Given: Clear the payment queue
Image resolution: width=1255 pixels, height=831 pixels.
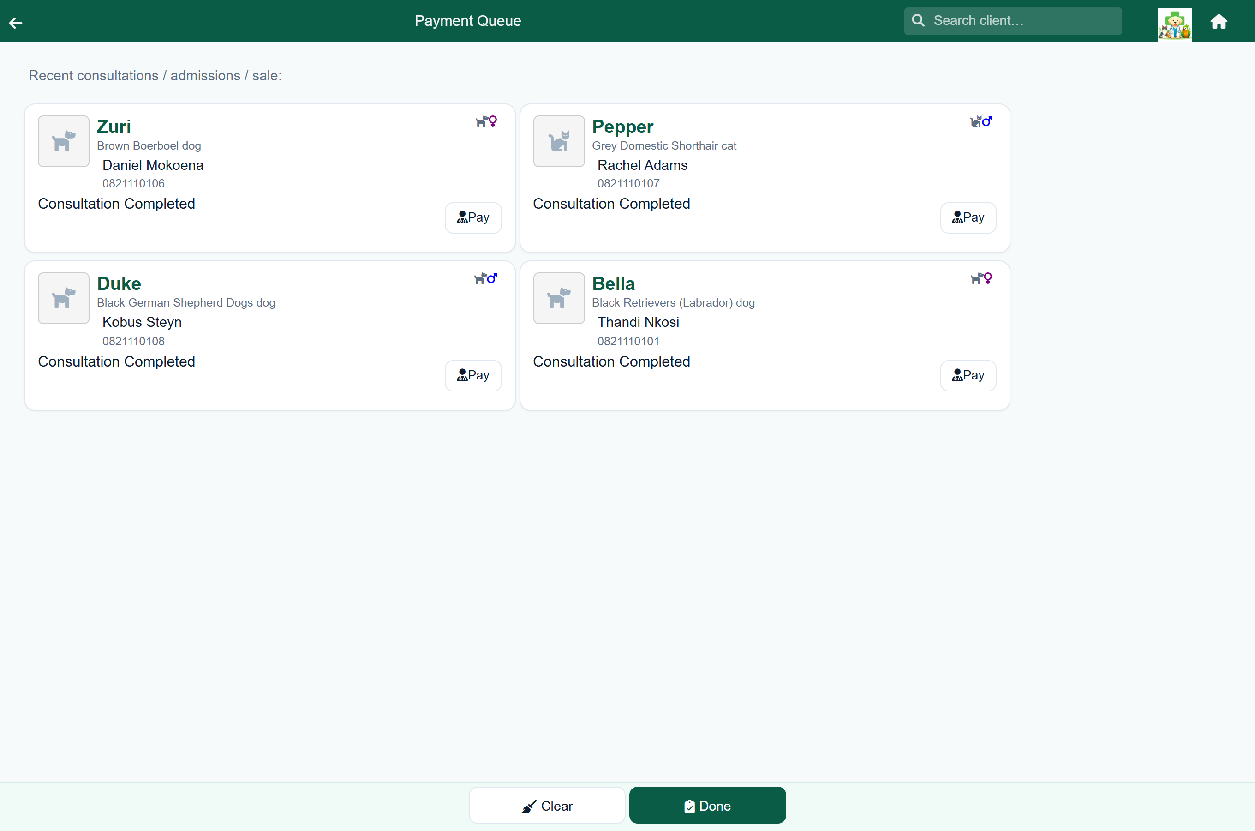Looking at the screenshot, I should pos(547,806).
